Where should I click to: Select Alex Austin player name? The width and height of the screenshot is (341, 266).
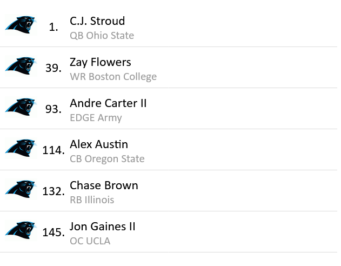pyautogui.click(x=99, y=144)
